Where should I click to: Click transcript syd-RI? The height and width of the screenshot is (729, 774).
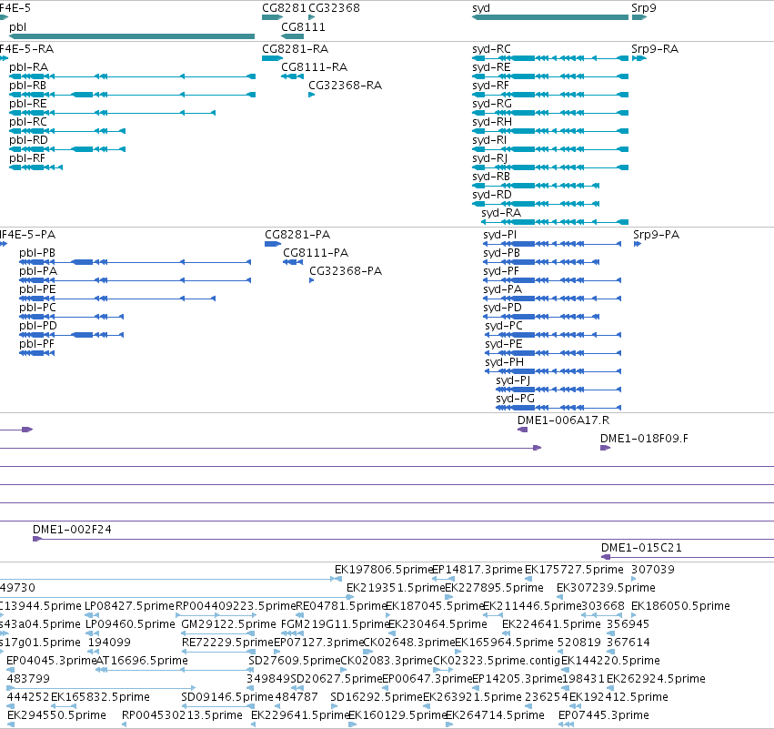[550, 149]
